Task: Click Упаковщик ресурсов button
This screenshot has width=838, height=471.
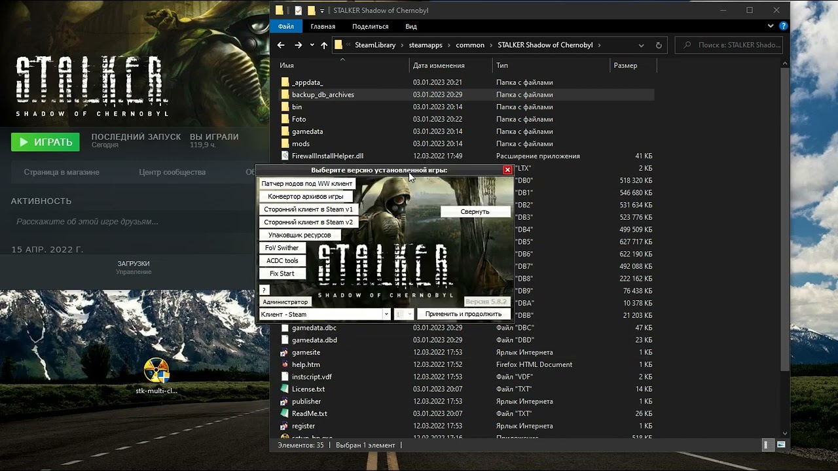Action: (300, 235)
